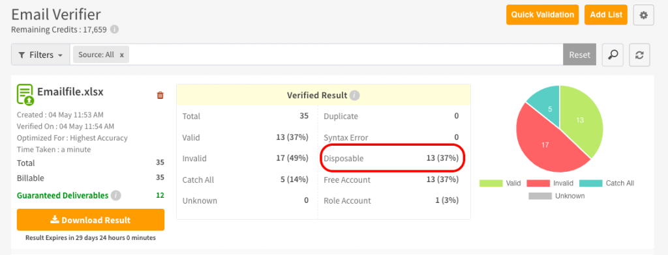Click the refresh list icon
The image size is (668, 255).
click(x=639, y=55)
